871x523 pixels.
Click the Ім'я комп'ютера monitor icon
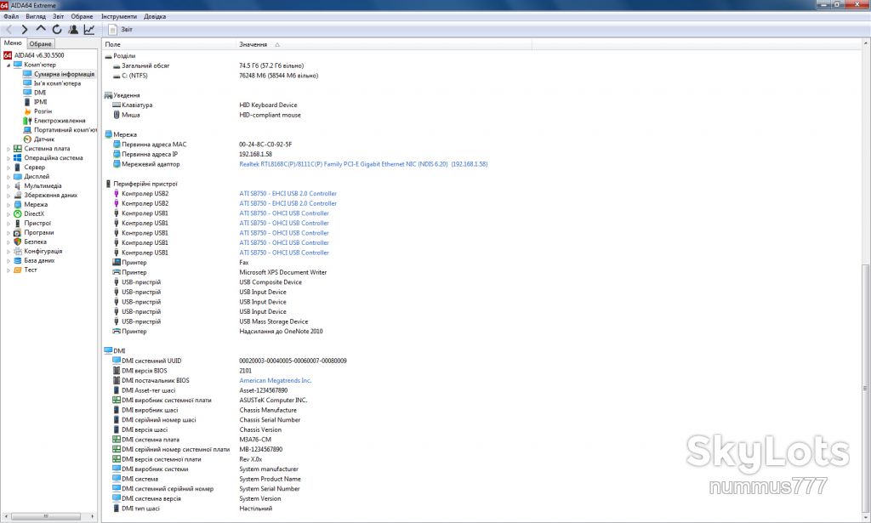coord(27,83)
